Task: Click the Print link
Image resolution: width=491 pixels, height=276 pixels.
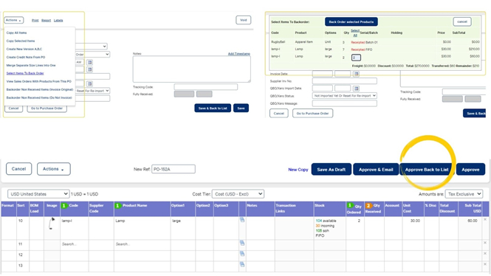Action: pos(35,21)
